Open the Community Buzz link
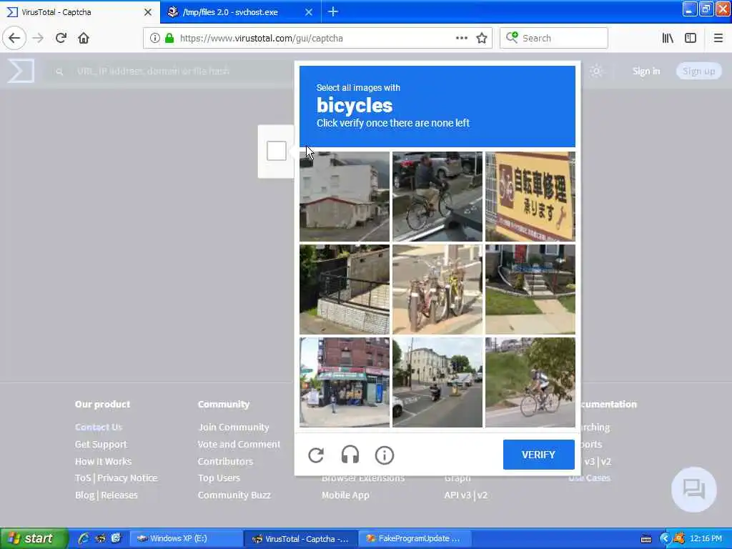Screen dimensions: 732x549 [234, 495]
